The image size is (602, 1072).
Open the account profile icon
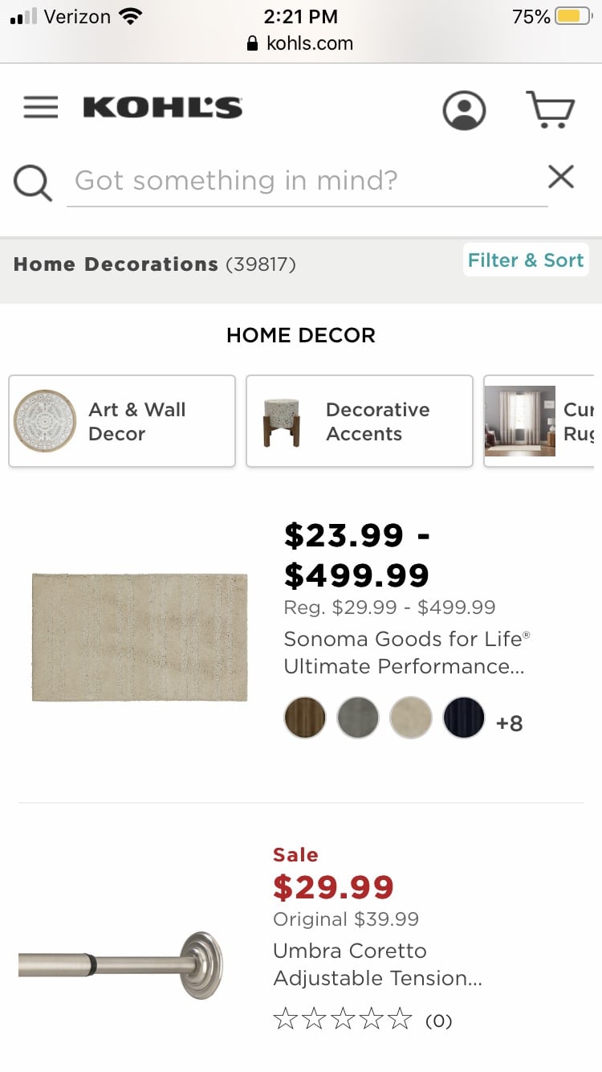(x=464, y=110)
